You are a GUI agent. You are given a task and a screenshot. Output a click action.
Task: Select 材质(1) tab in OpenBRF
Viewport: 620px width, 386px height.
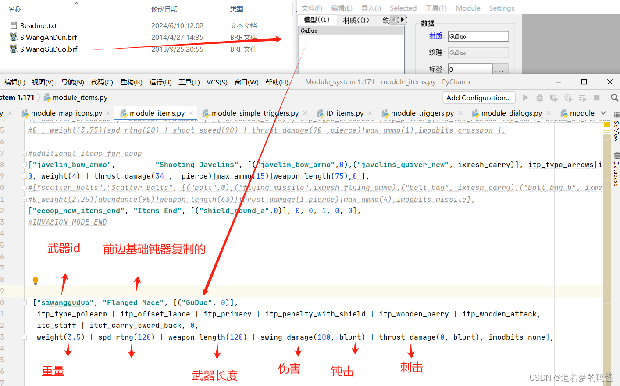[356, 20]
